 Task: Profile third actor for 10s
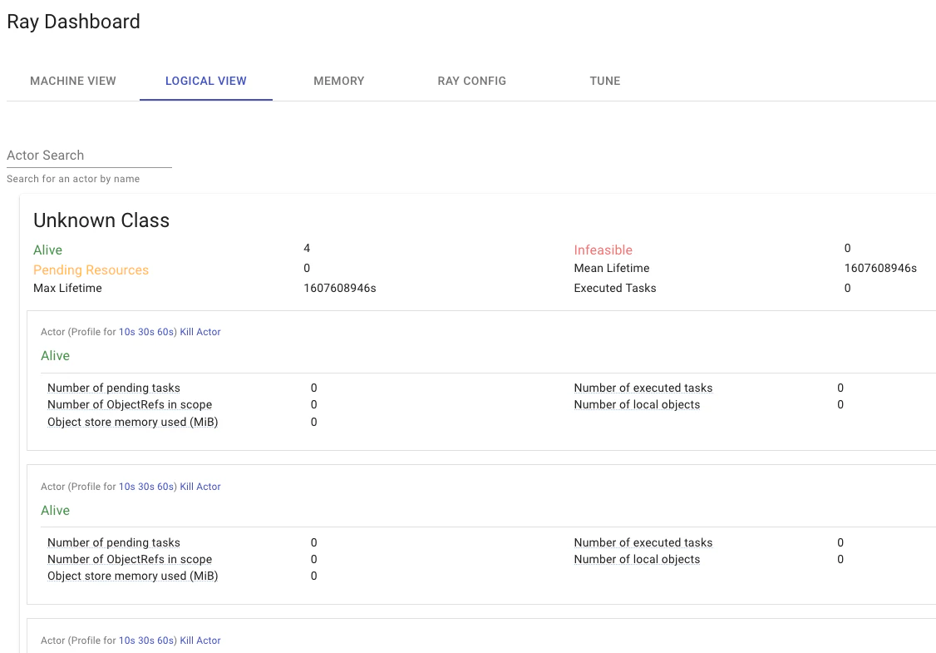126,641
